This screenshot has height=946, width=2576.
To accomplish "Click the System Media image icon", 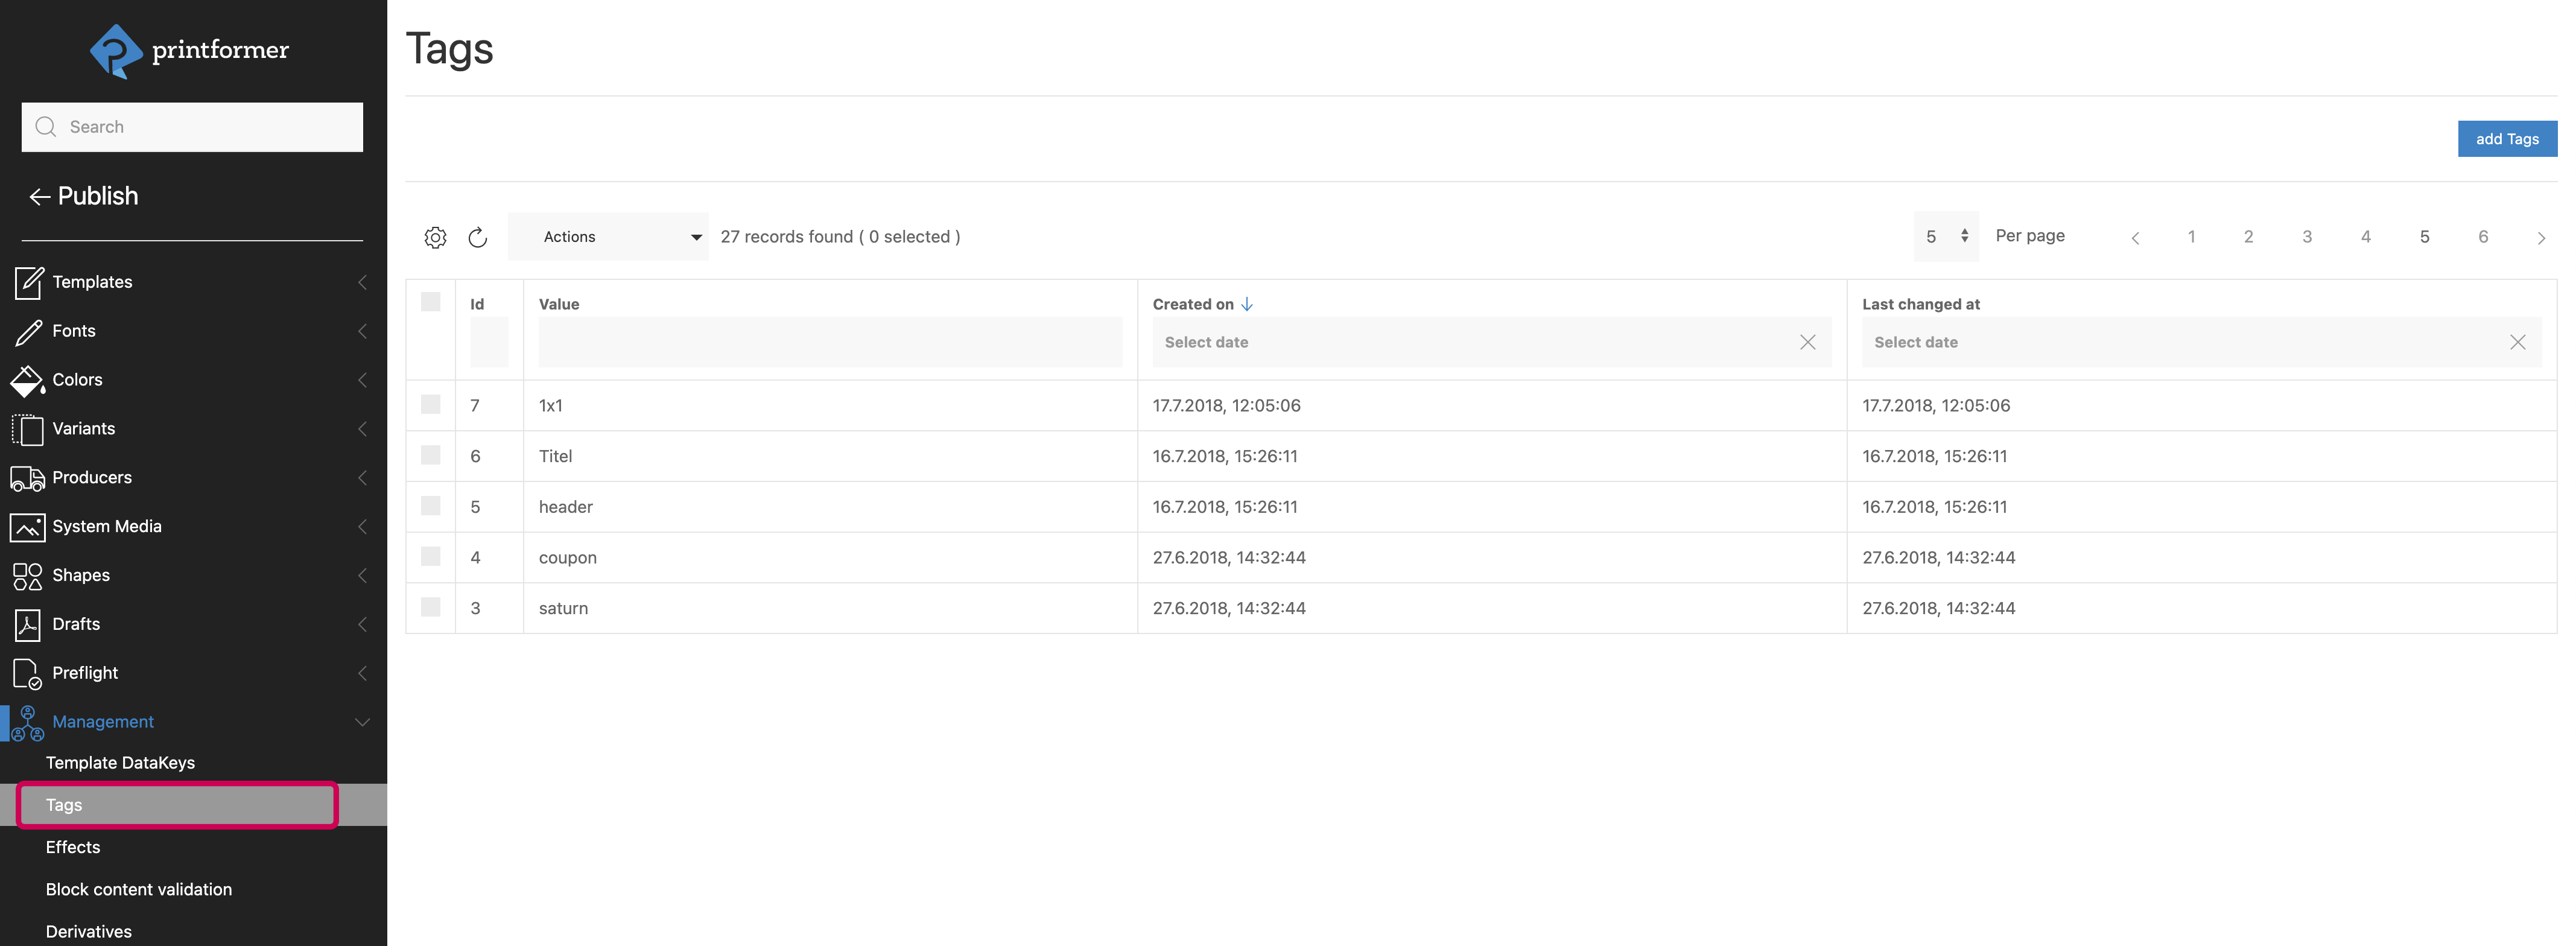I will tap(27, 527).
